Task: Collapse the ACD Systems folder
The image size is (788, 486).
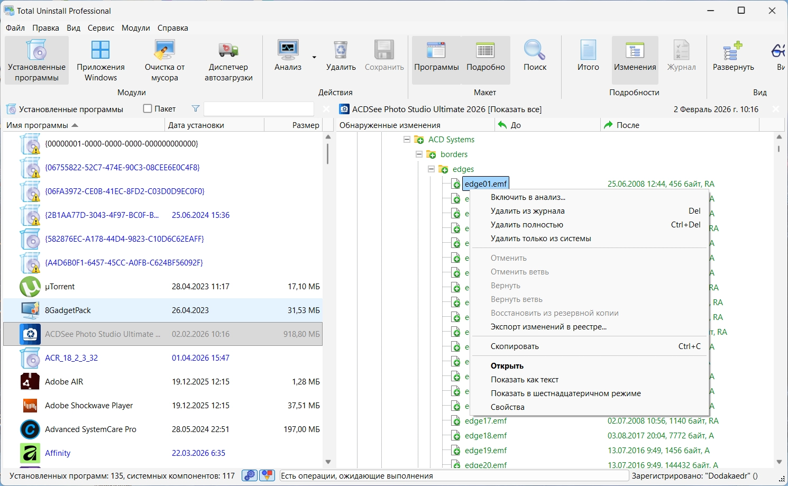Action: coord(407,140)
